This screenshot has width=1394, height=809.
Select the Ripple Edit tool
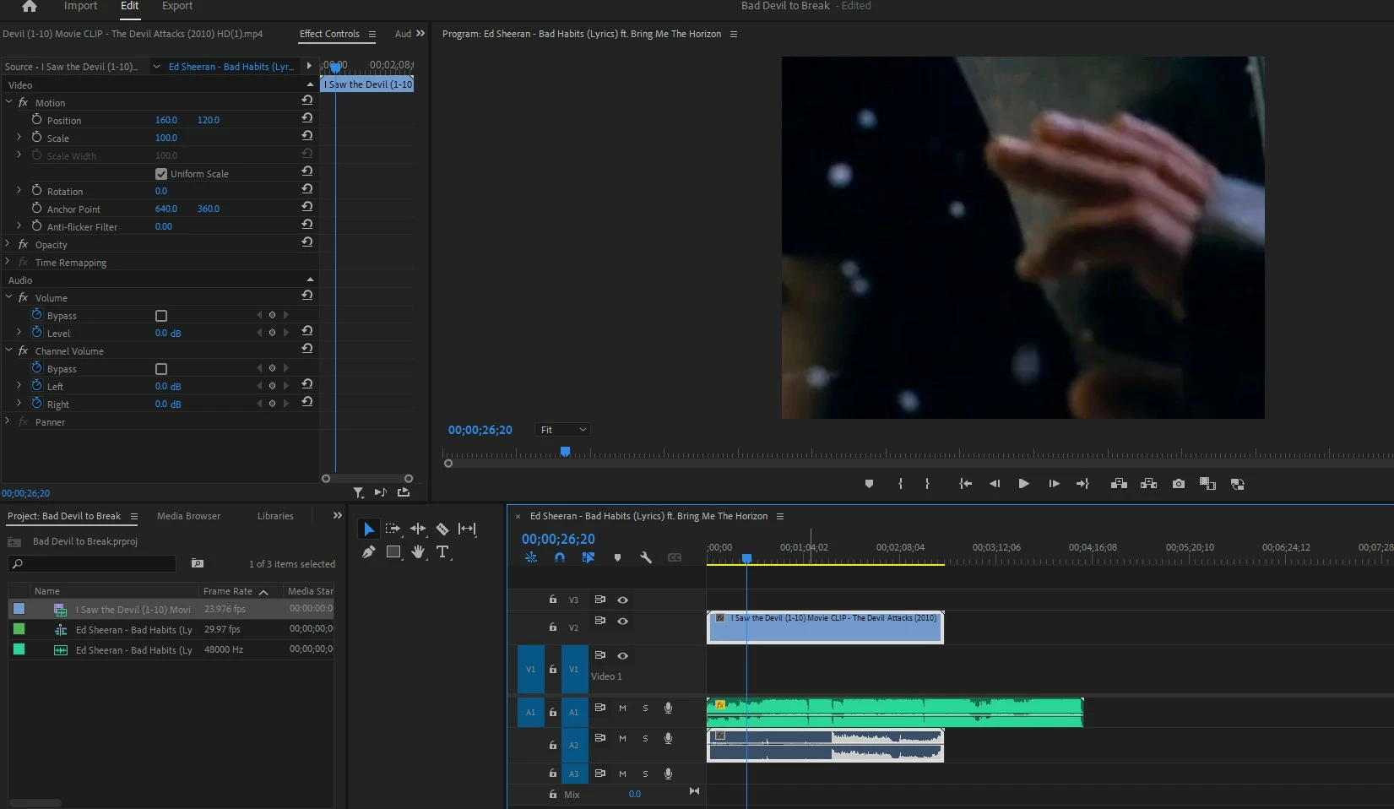coord(418,529)
